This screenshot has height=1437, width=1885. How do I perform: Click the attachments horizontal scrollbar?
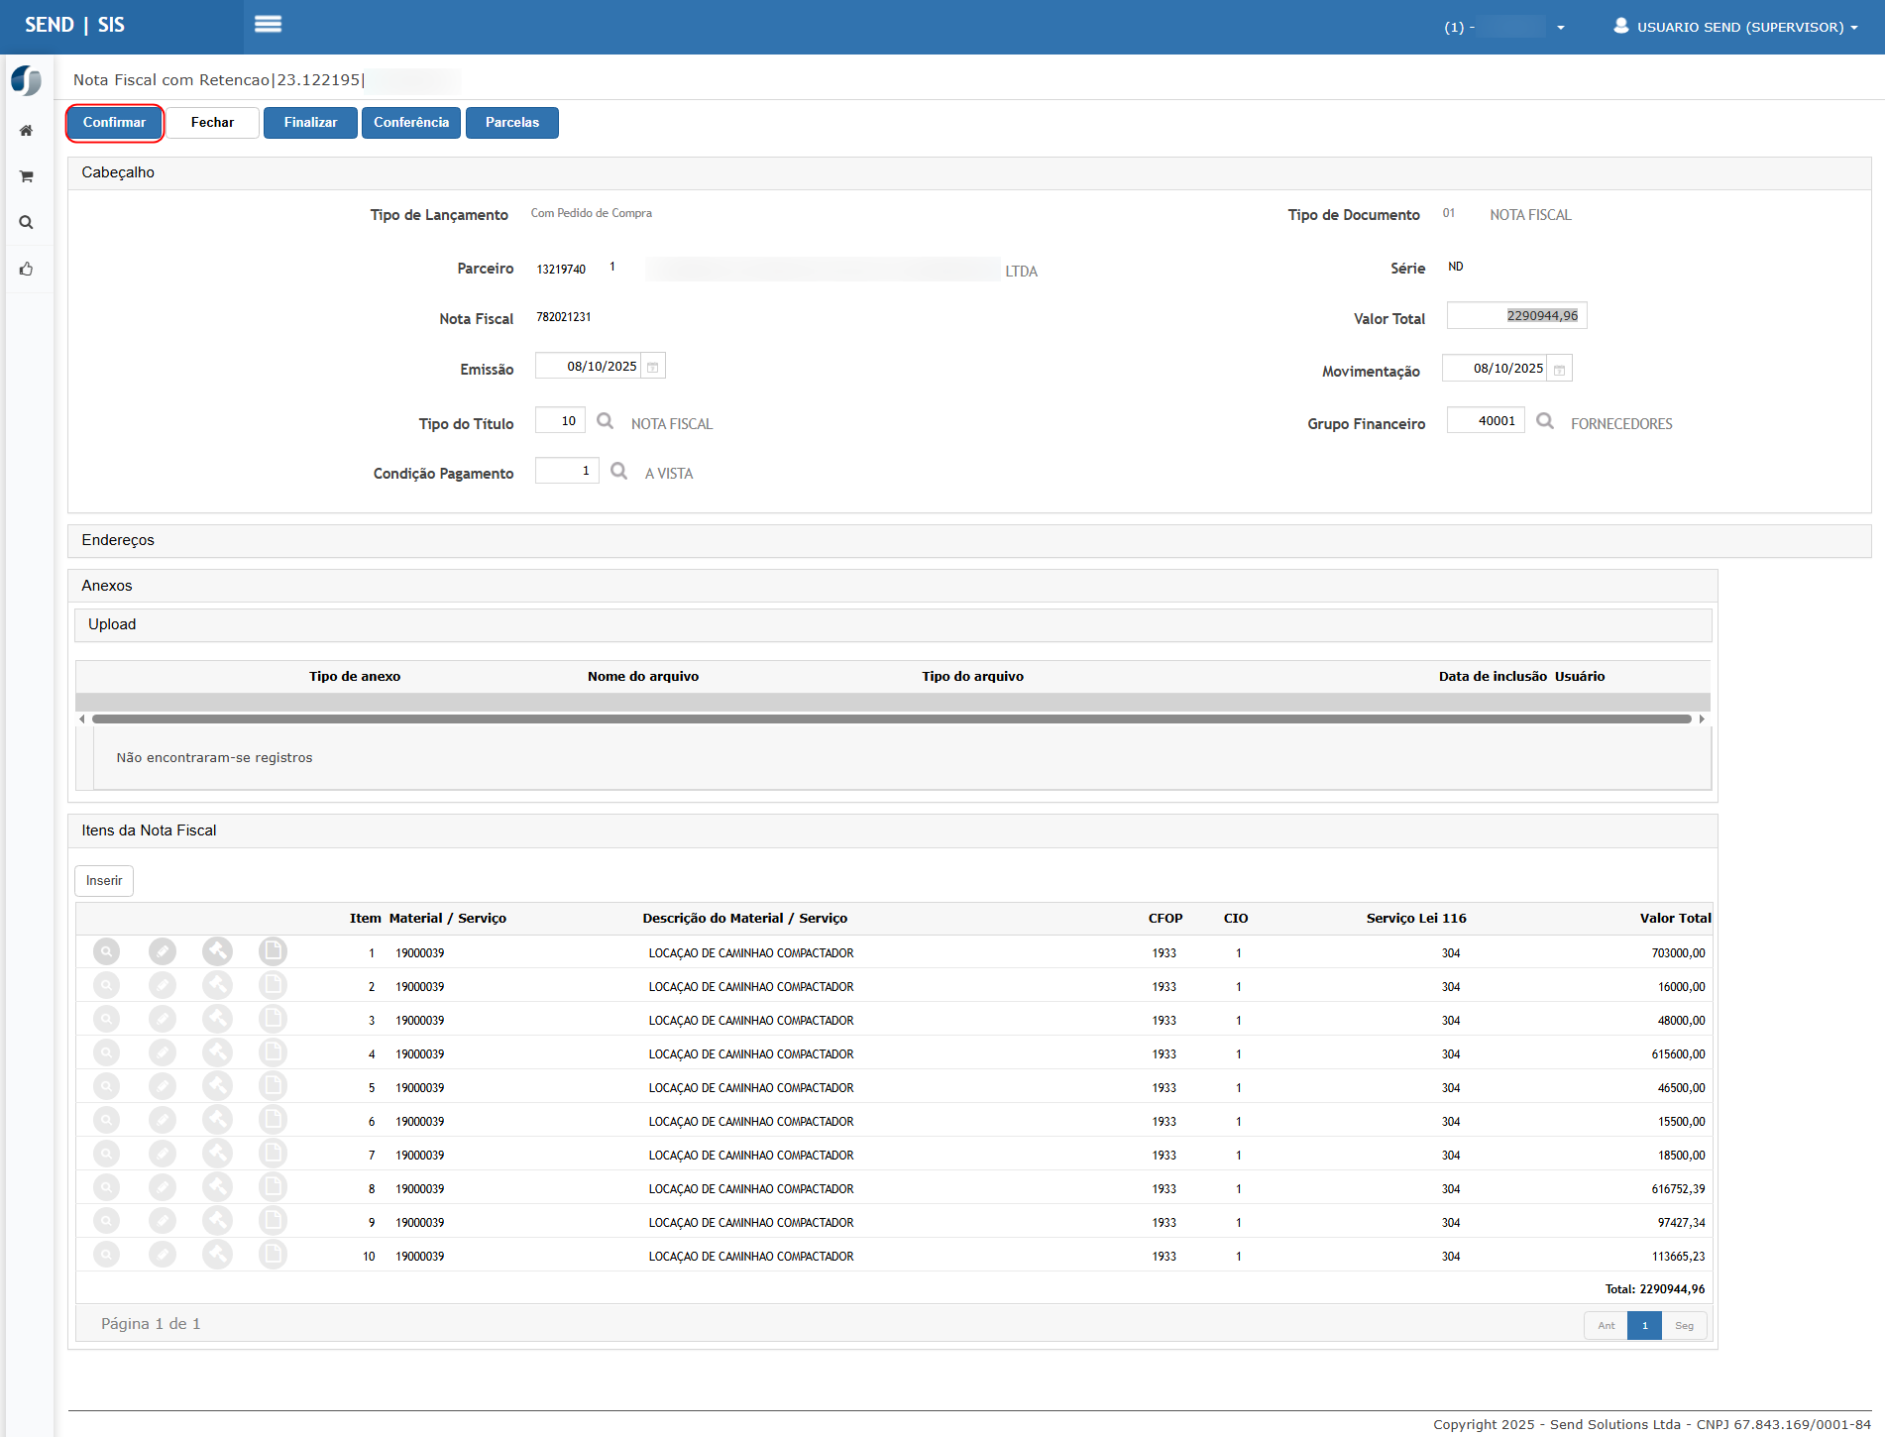pos(891,719)
